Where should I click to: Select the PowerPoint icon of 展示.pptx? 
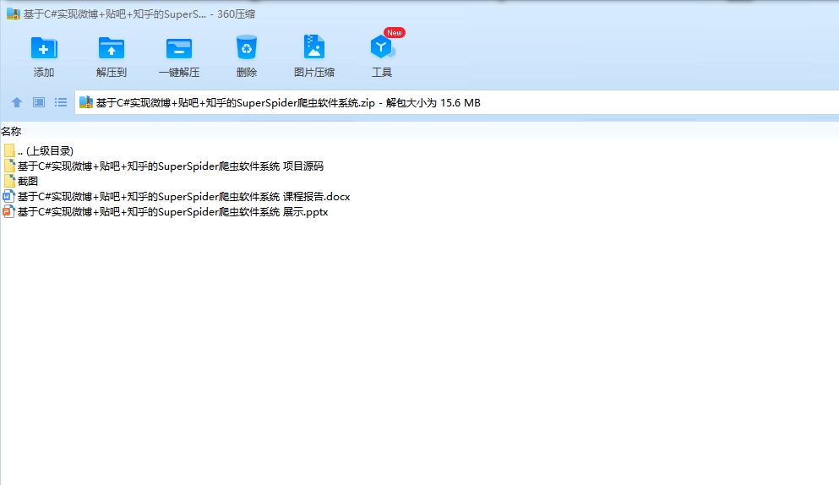(8, 211)
